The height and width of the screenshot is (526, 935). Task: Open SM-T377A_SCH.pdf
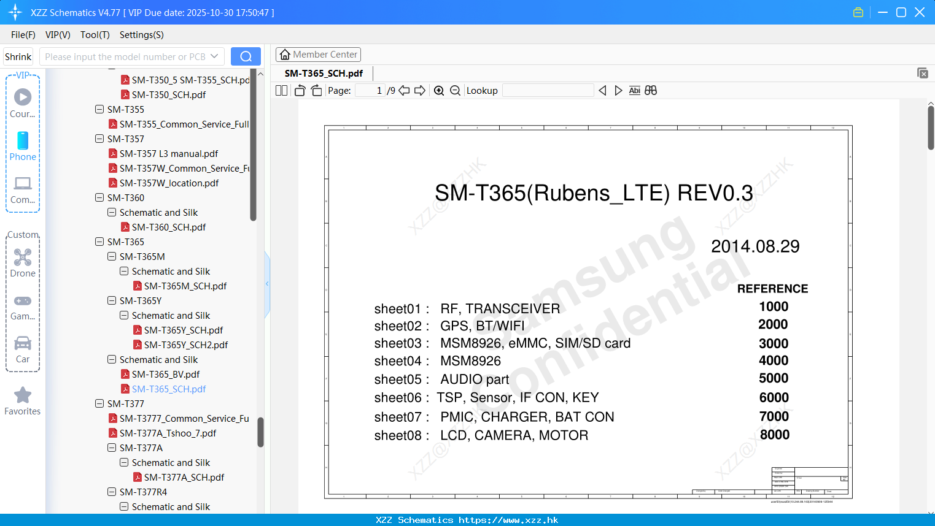(184, 477)
